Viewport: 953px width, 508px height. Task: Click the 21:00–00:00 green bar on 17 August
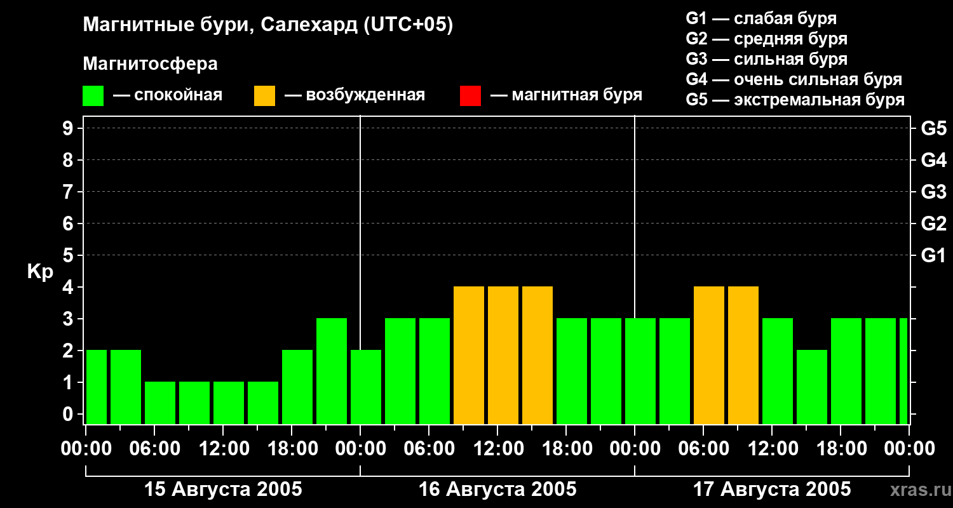click(x=881, y=371)
